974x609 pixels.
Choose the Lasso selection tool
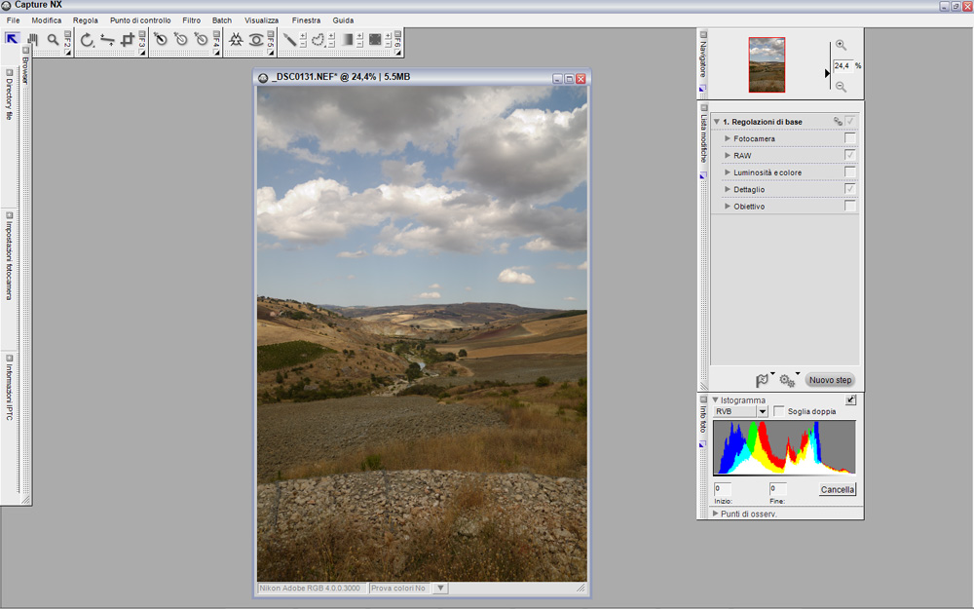tap(318, 40)
